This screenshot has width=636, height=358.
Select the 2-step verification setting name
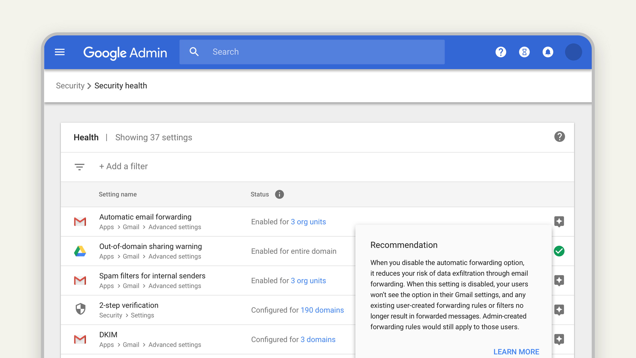pos(129,305)
